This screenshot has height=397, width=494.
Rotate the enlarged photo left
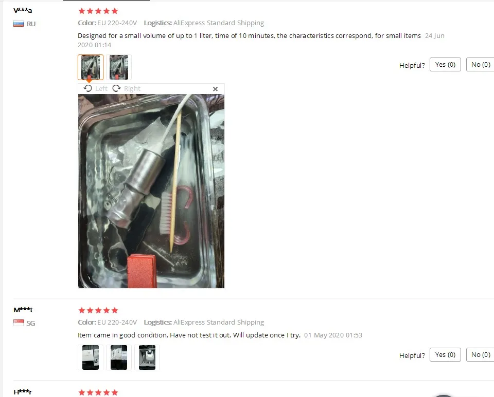click(96, 89)
